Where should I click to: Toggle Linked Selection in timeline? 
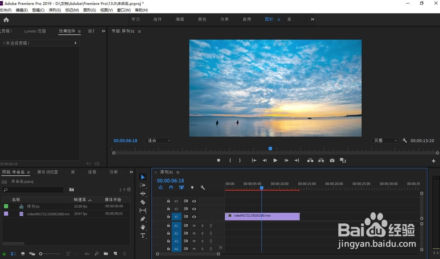click(x=182, y=187)
